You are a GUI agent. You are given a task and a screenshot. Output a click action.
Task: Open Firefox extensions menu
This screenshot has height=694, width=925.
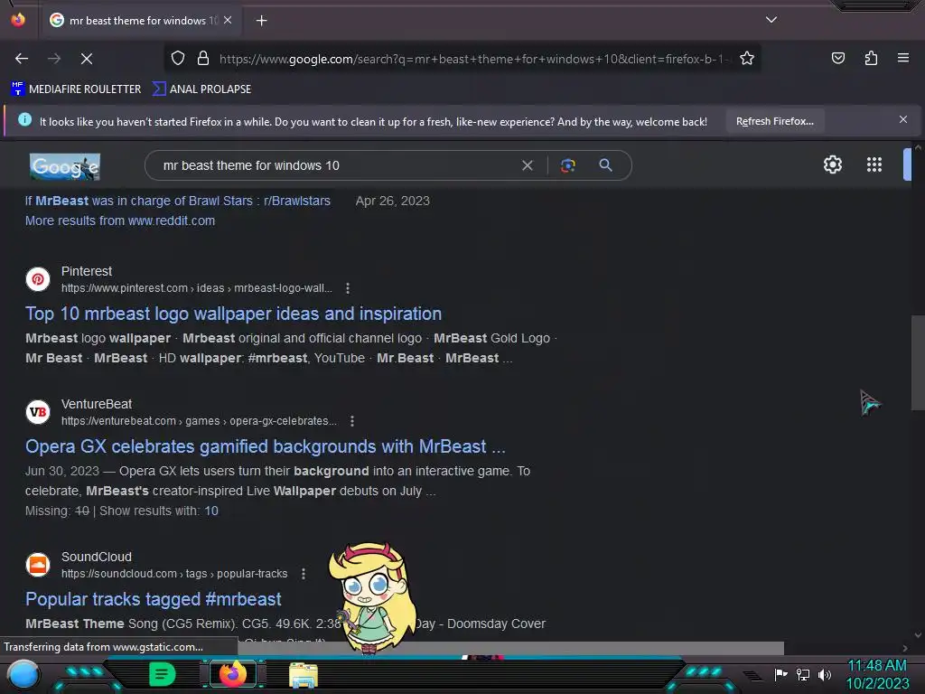point(871,58)
